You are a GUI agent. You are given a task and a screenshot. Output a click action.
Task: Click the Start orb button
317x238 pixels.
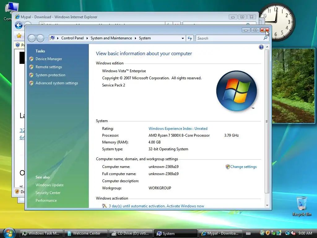pos(9,233)
